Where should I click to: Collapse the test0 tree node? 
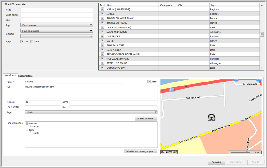tap(27, 130)
